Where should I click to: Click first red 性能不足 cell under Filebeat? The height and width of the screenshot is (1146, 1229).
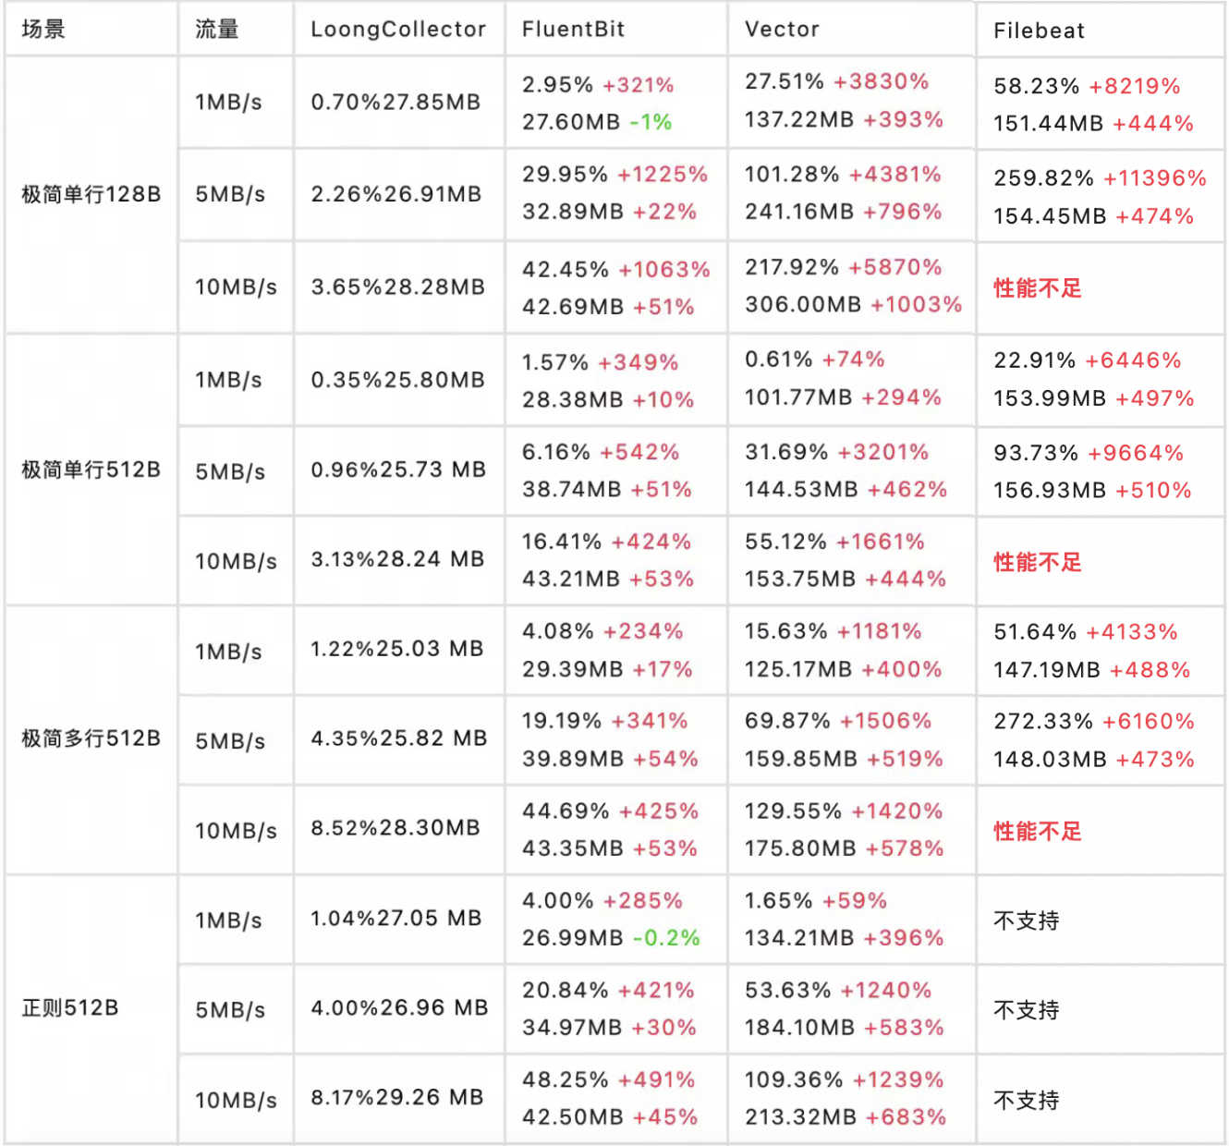pos(1037,288)
